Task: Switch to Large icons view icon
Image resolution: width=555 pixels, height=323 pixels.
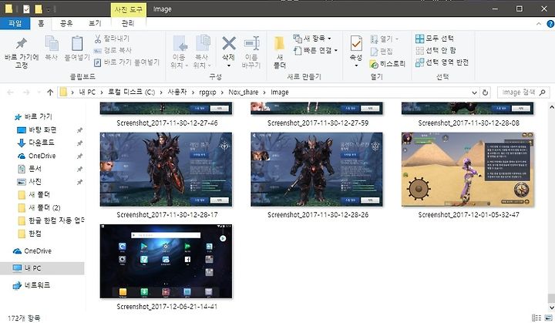Action: click(548, 318)
